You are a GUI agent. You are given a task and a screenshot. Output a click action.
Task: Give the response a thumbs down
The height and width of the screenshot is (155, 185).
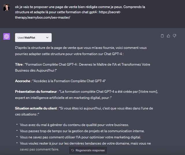coord(175,36)
